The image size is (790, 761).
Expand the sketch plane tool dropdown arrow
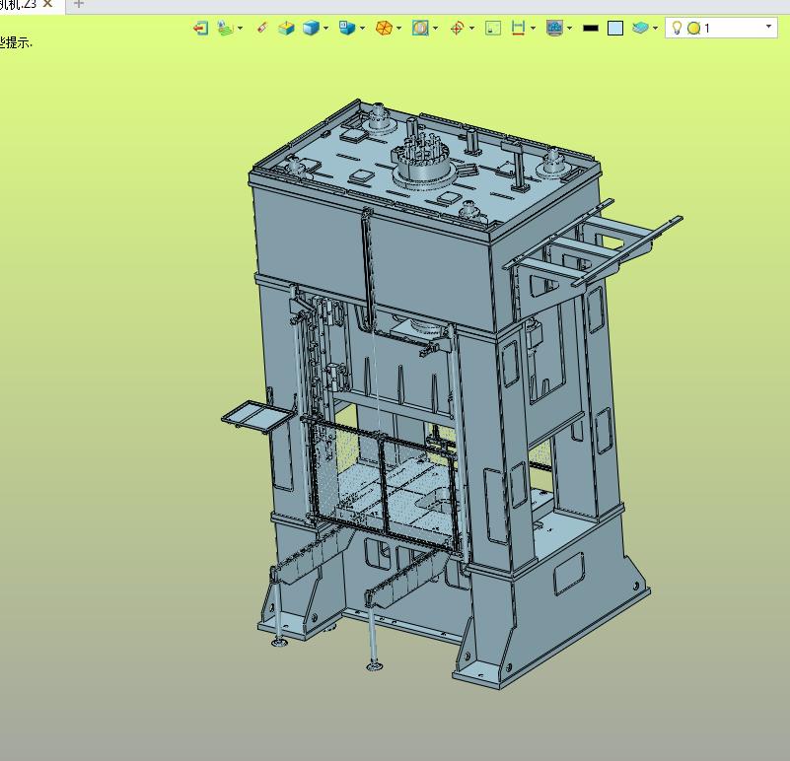pyautogui.click(x=240, y=29)
